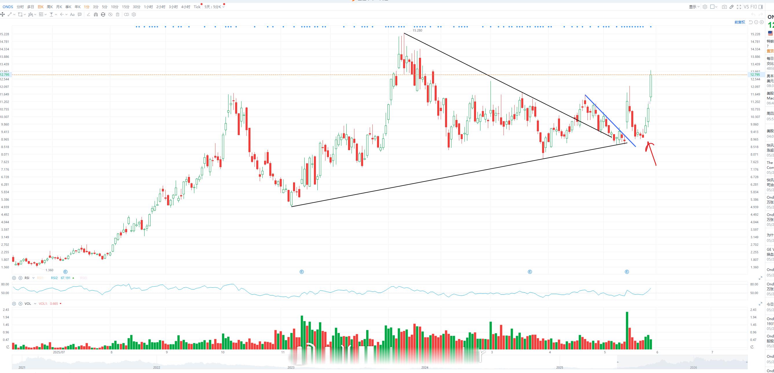Open the F10 company info
This screenshot has height=373, width=774.
pyautogui.click(x=753, y=7)
